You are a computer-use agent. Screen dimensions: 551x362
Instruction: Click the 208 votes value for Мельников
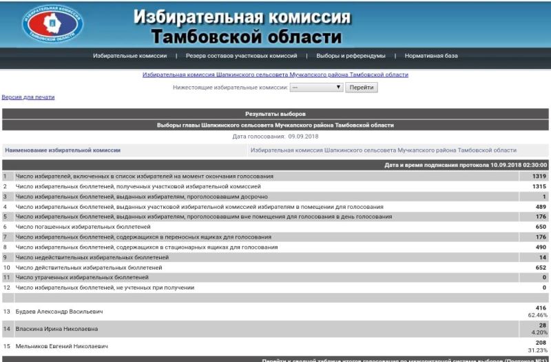541,343
